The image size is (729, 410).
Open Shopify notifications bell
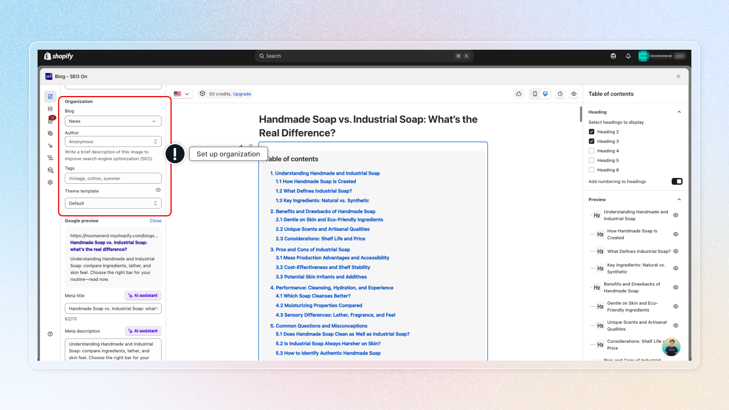click(x=628, y=56)
